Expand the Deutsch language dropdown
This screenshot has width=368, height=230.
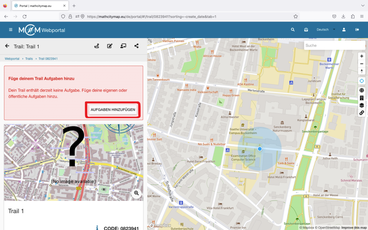point(325,30)
